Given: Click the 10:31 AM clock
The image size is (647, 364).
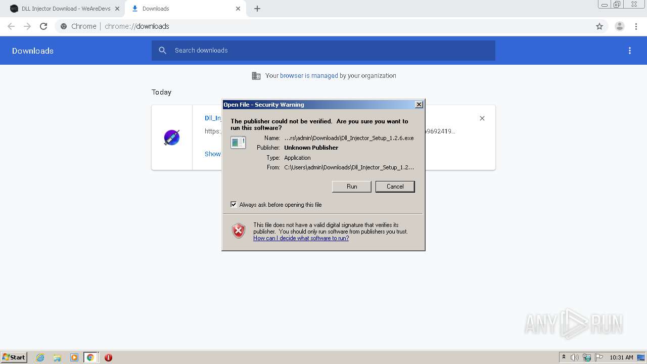Looking at the screenshot, I should [x=621, y=357].
